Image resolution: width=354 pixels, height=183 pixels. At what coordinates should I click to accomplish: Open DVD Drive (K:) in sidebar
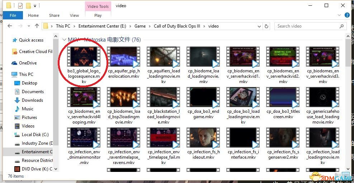33,169
